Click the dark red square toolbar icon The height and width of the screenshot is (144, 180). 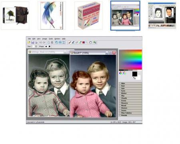click(84, 42)
